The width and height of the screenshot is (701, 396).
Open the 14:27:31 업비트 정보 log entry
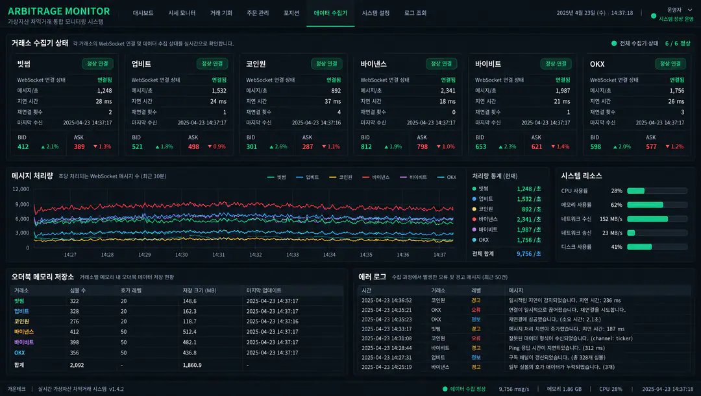pos(524,358)
